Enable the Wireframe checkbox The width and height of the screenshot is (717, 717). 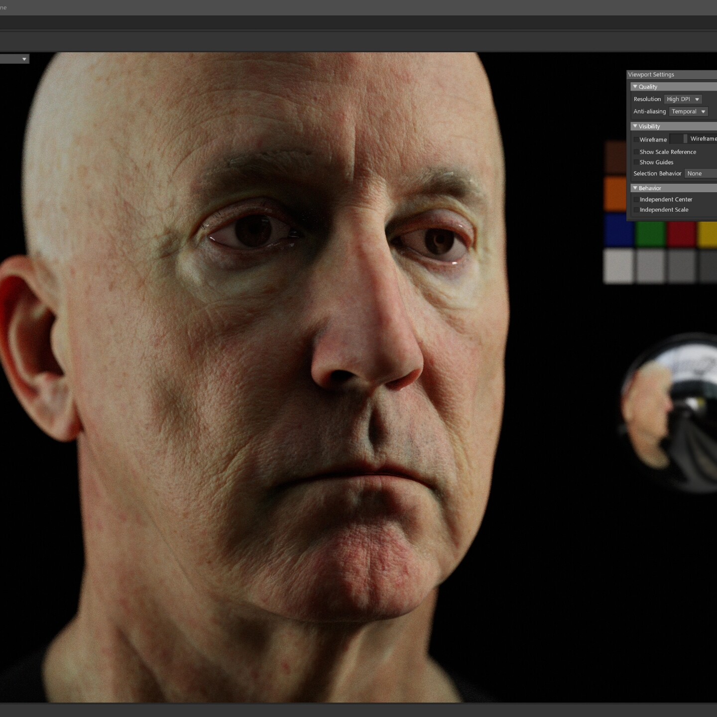[636, 140]
